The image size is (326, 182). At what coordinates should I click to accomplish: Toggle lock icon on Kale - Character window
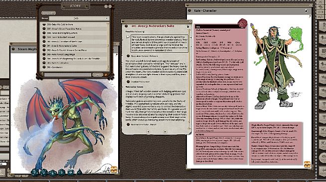(306, 10)
